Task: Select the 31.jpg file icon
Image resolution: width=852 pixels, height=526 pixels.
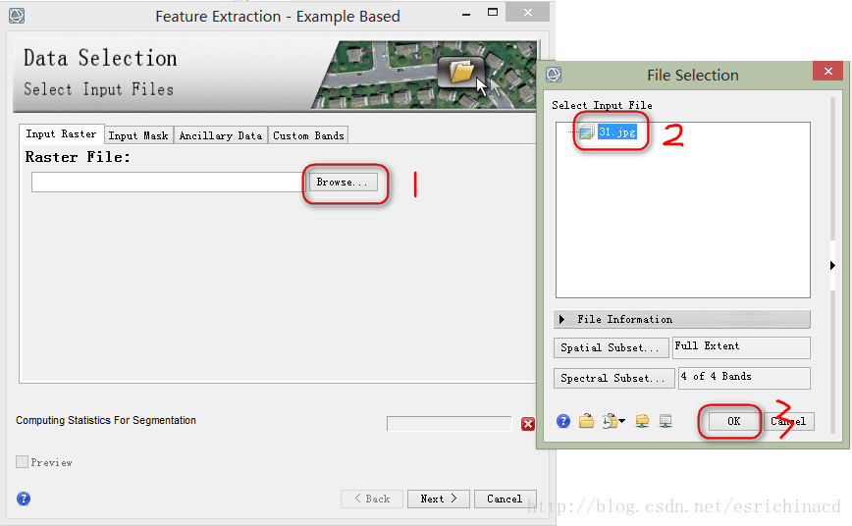Action: click(586, 132)
